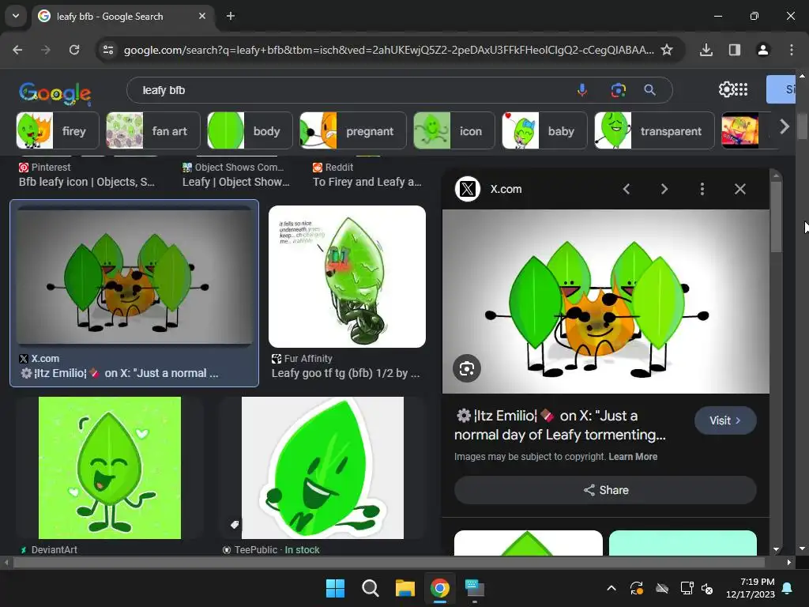Show next image in preview panel
The image size is (809, 607).
pyautogui.click(x=664, y=189)
